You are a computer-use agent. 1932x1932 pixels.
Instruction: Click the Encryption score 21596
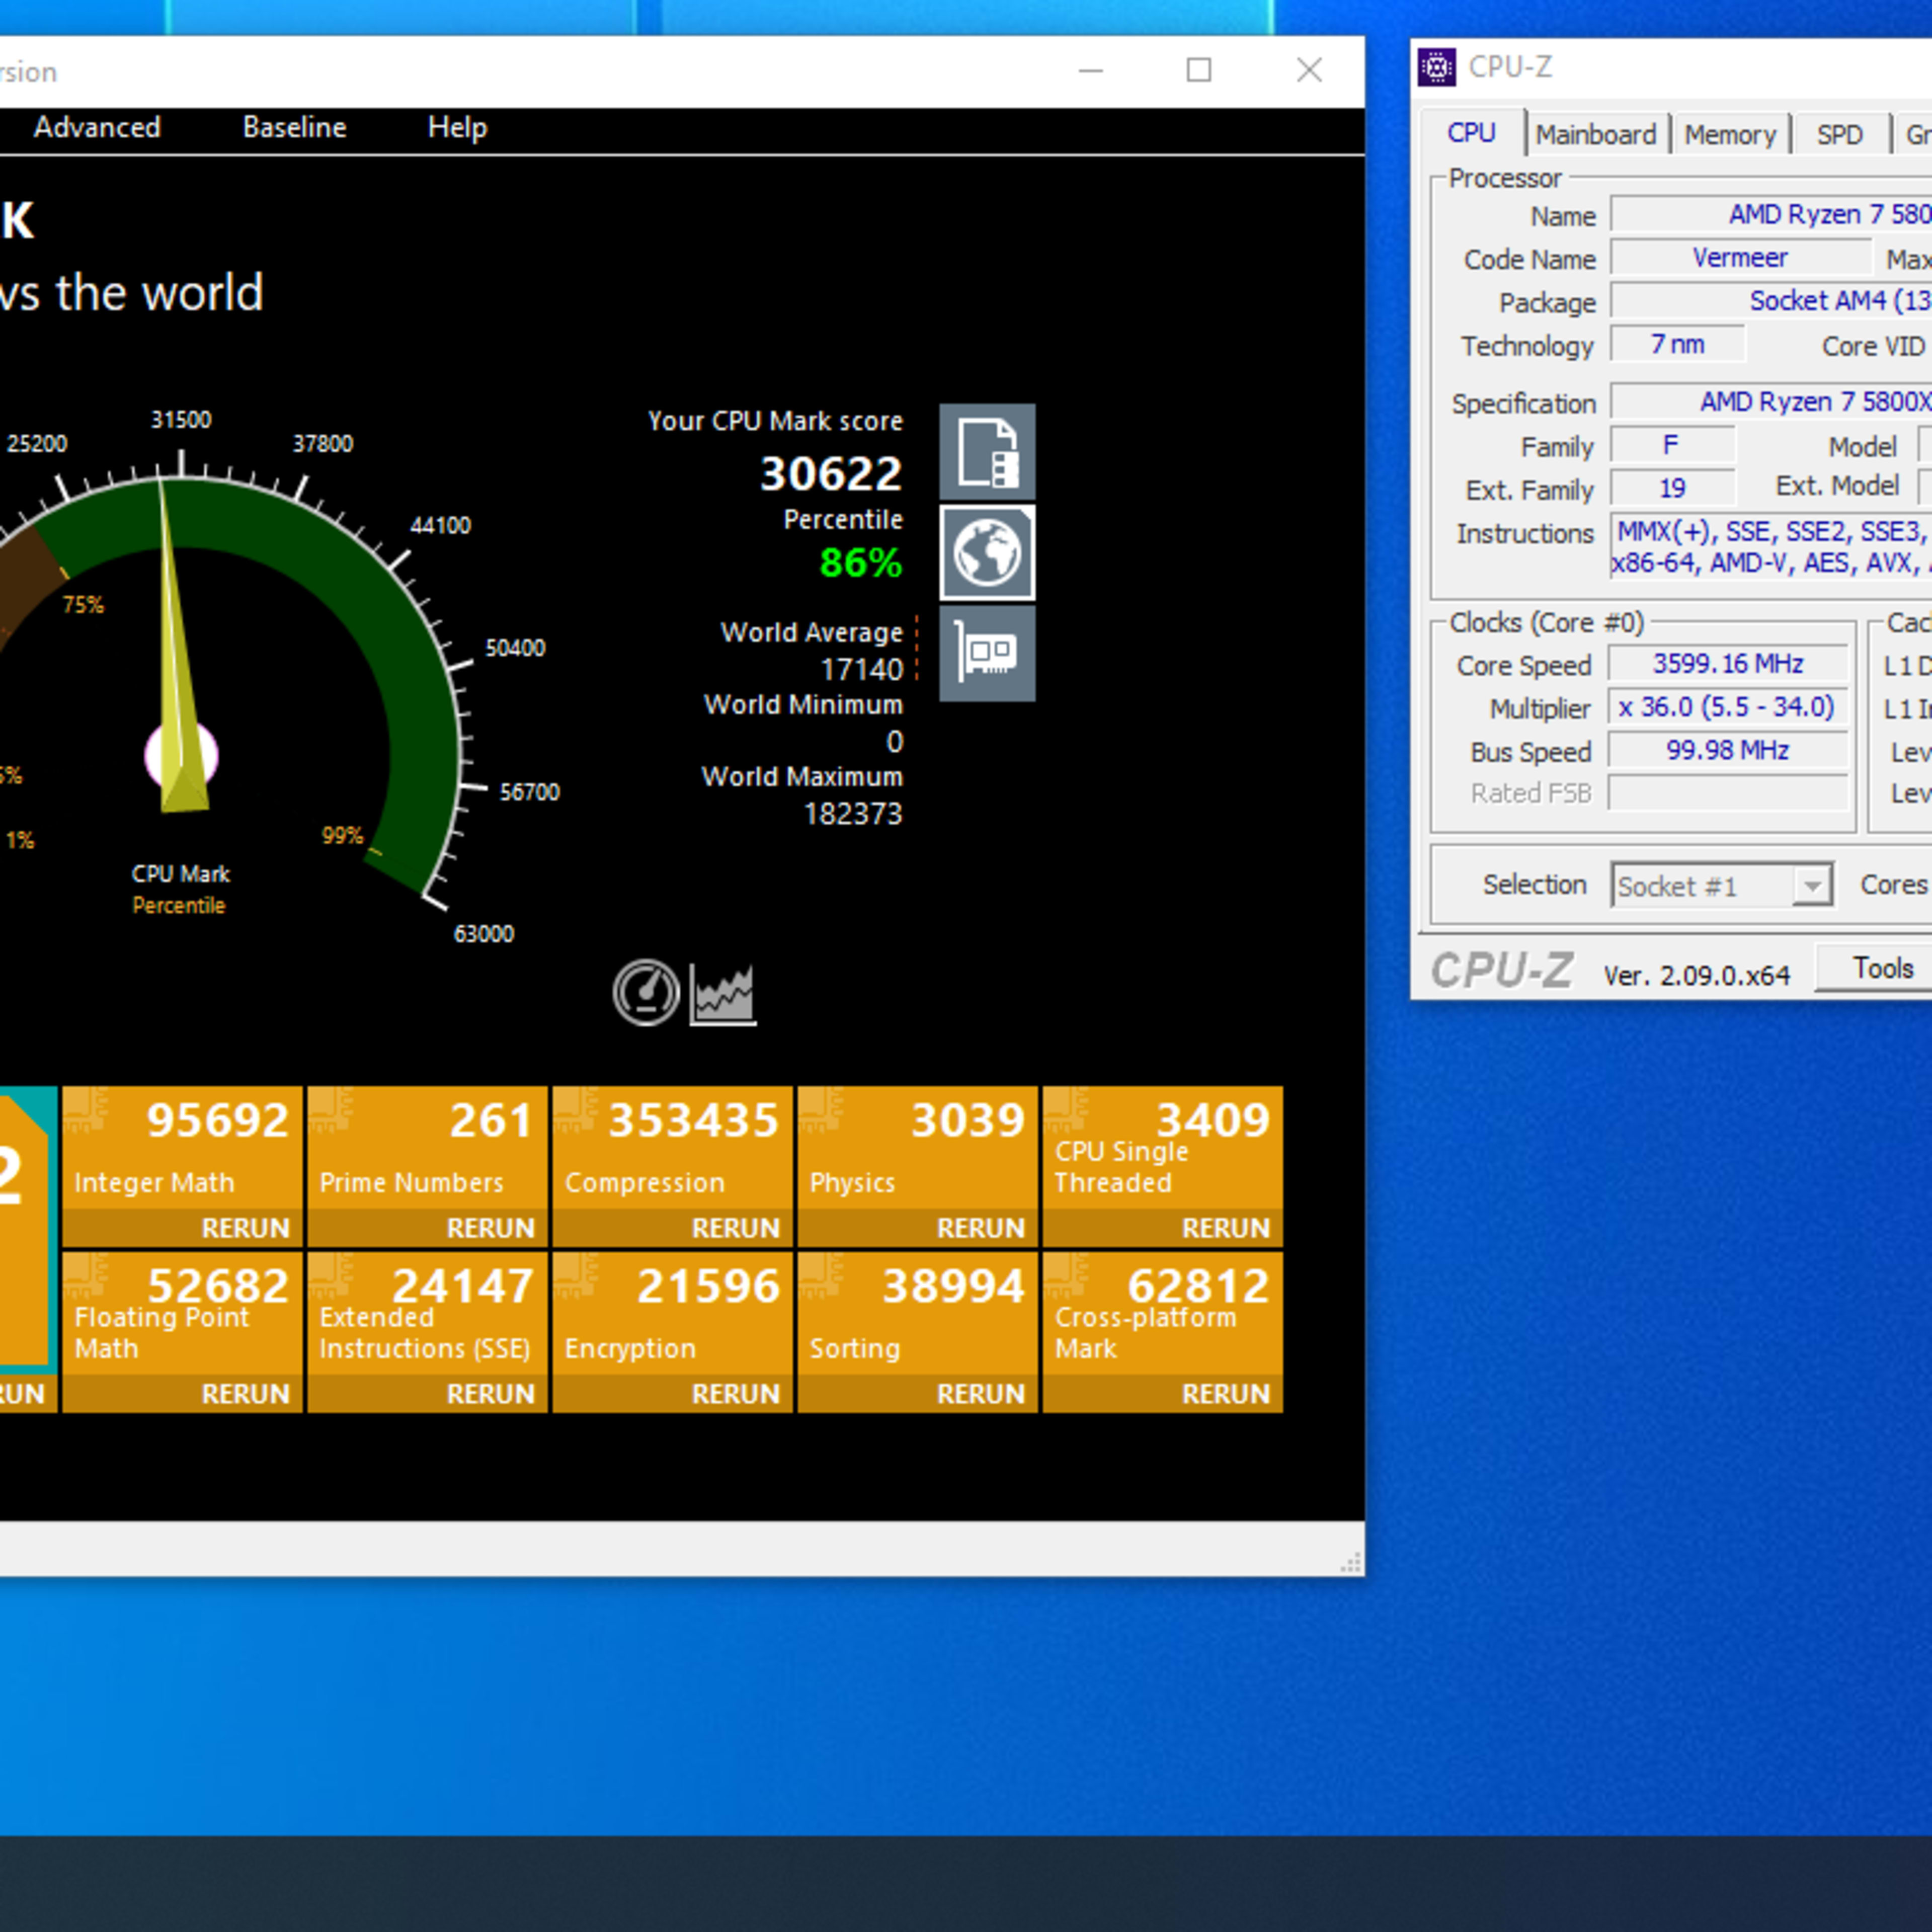pyautogui.click(x=708, y=1286)
